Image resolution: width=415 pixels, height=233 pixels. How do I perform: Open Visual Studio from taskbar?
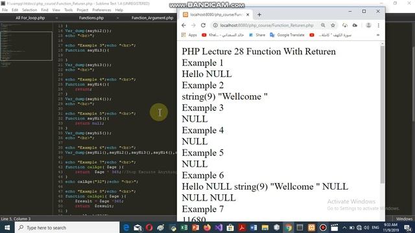pos(219,227)
